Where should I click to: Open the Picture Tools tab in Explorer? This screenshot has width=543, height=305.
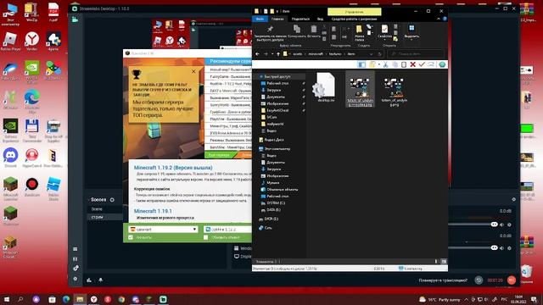[x=354, y=19]
